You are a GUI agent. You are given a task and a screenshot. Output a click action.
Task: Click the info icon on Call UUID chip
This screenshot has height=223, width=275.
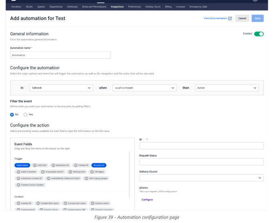35,165
